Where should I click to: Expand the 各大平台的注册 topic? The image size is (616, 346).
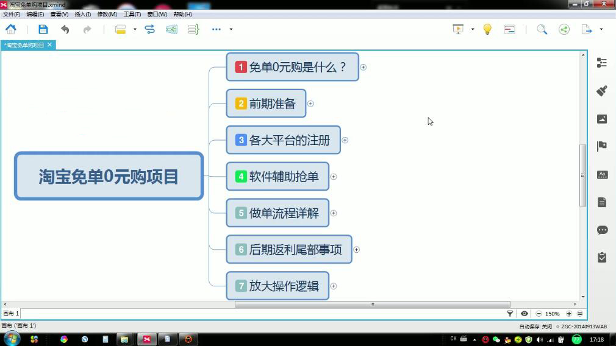click(345, 140)
